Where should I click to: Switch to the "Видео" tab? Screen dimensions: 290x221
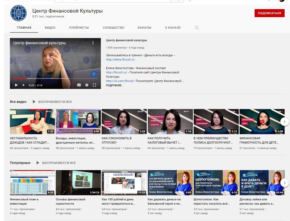pos(50,28)
